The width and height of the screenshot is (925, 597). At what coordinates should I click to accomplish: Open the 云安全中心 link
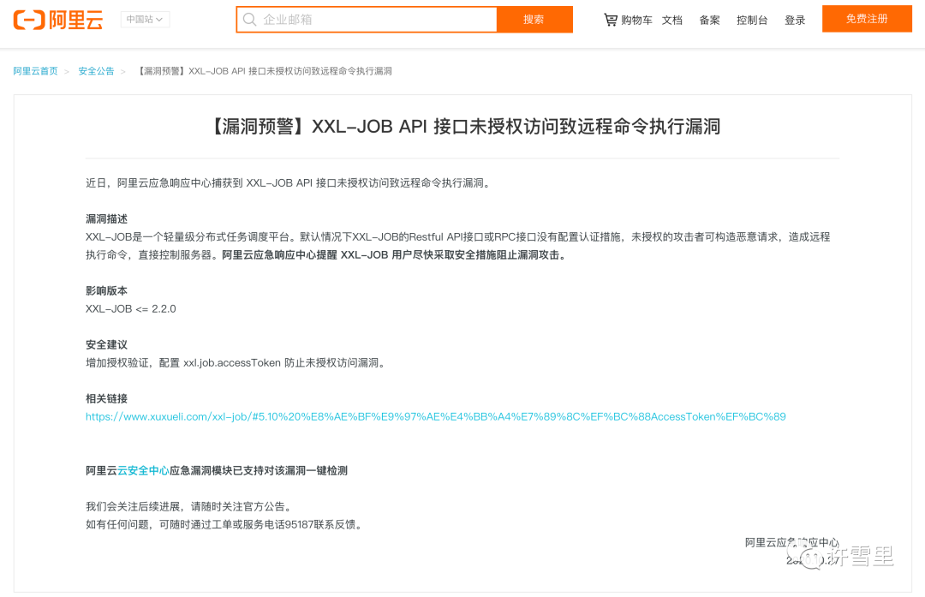(143, 470)
